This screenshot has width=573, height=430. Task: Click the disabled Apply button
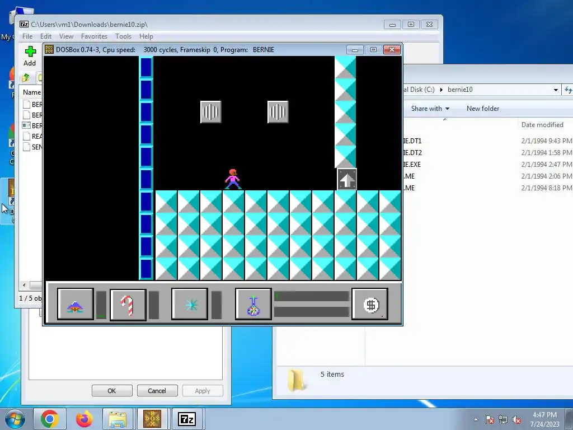(203, 390)
